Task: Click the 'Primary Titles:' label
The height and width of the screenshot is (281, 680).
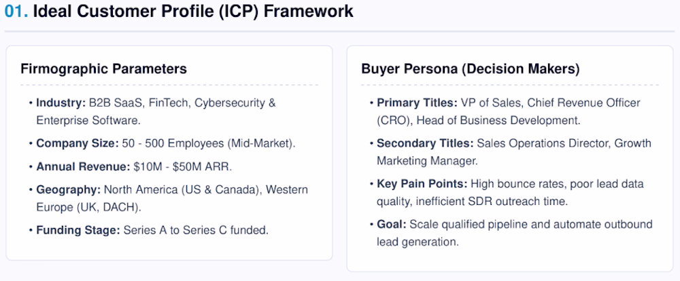Action: [418, 103]
